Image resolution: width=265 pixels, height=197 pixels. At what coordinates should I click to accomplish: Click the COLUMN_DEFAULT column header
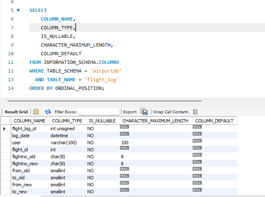tap(214, 121)
